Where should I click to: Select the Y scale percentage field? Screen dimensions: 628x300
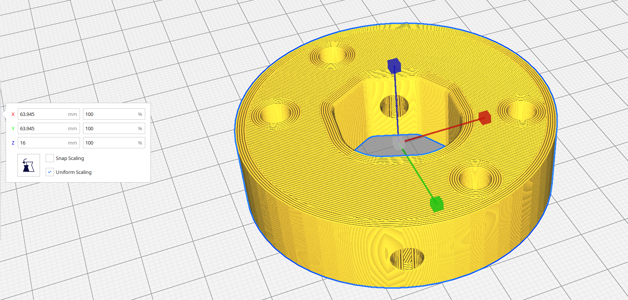(110, 129)
